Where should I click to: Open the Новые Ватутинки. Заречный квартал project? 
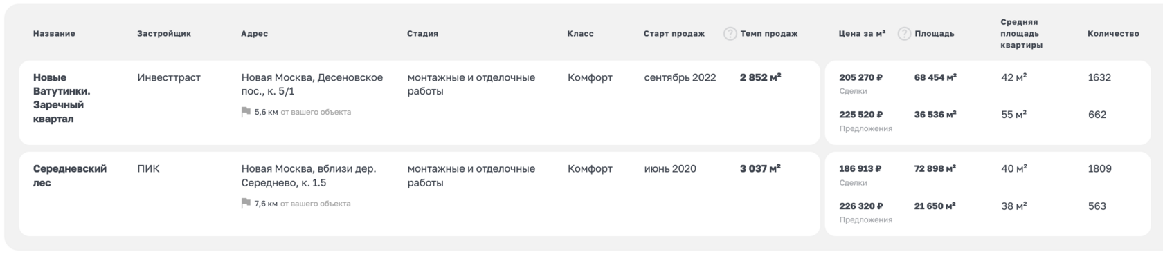point(62,98)
